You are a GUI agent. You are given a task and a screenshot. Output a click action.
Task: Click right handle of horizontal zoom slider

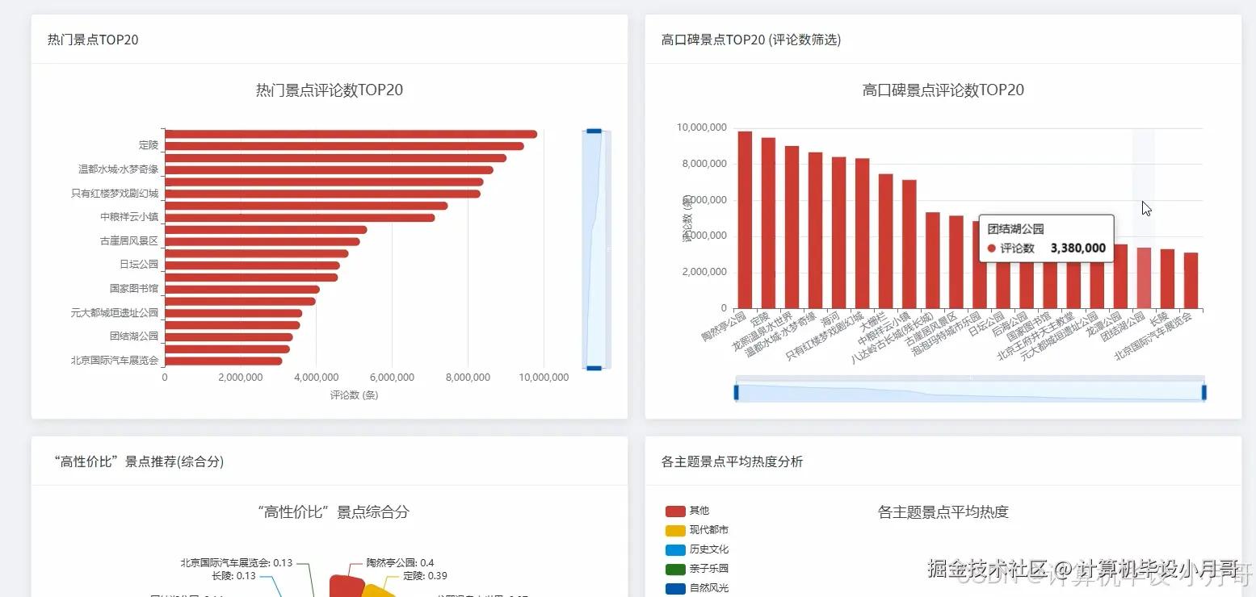point(1203,392)
